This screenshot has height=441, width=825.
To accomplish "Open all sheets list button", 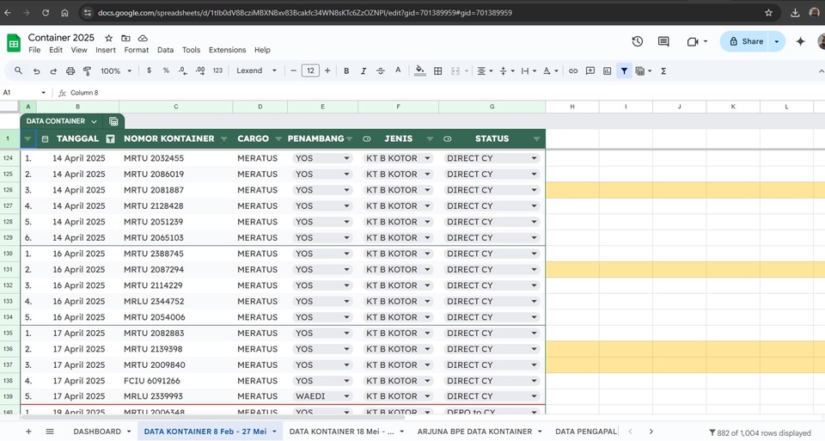I will [x=50, y=432].
